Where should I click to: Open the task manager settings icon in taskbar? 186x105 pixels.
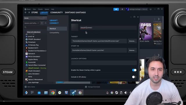[x=32, y=92]
